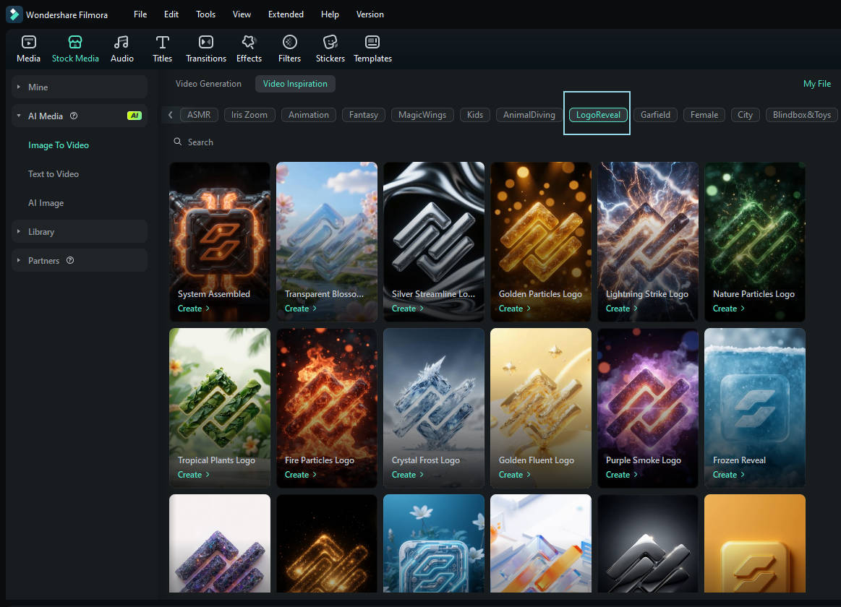Open the Tools menu

(x=206, y=14)
